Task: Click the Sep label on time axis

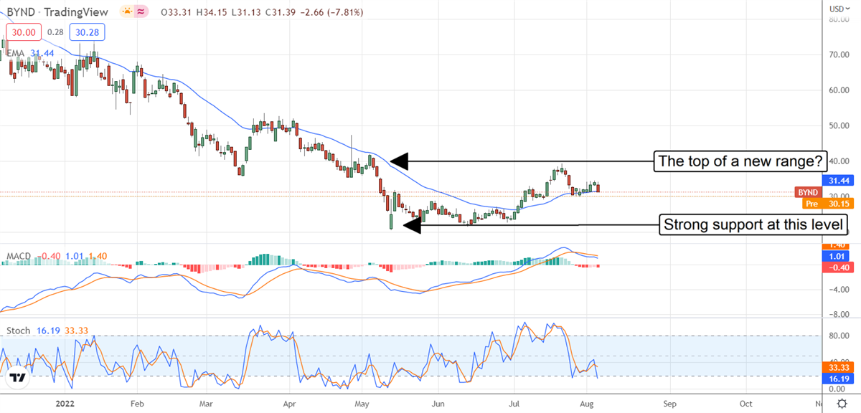Action: click(669, 404)
